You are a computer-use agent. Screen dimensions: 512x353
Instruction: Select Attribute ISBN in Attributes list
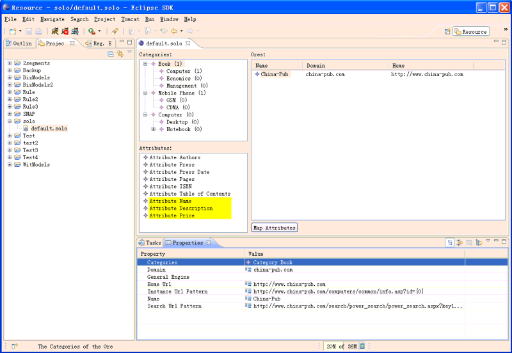click(170, 187)
